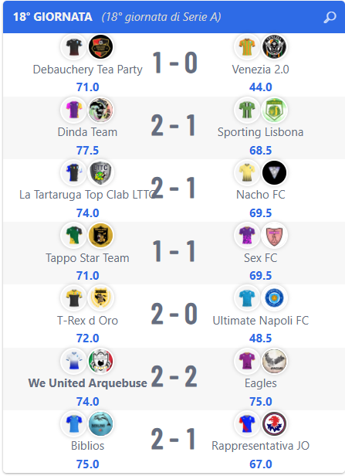Click the 18° GIORNATA header title
The width and height of the screenshot is (345, 476).
[52, 17]
